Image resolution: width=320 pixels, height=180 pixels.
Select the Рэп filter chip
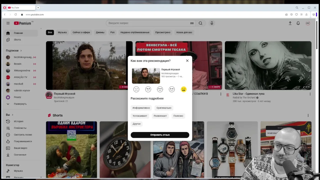(x=112, y=32)
